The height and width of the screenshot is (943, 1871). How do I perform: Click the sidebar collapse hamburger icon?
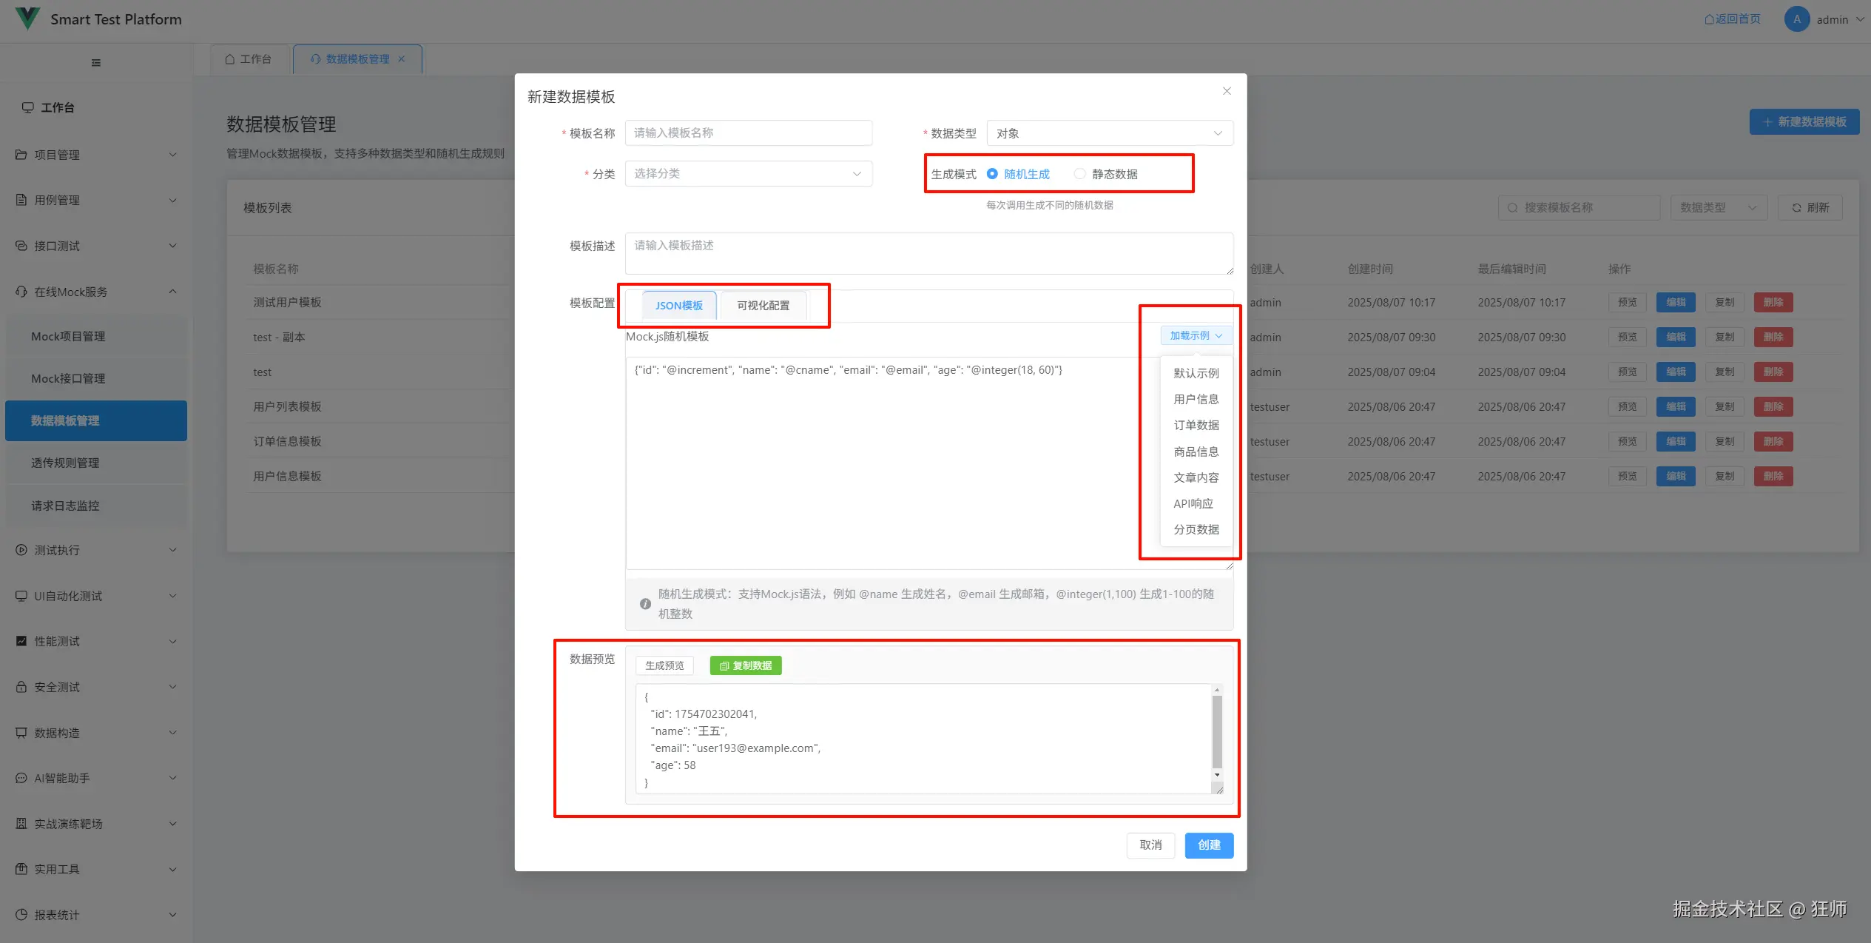click(96, 63)
